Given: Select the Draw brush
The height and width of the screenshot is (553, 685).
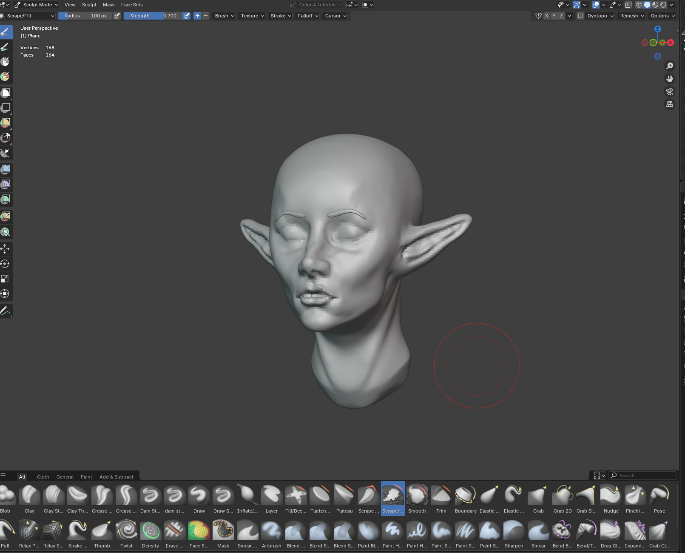Looking at the screenshot, I should tap(199, 499).
